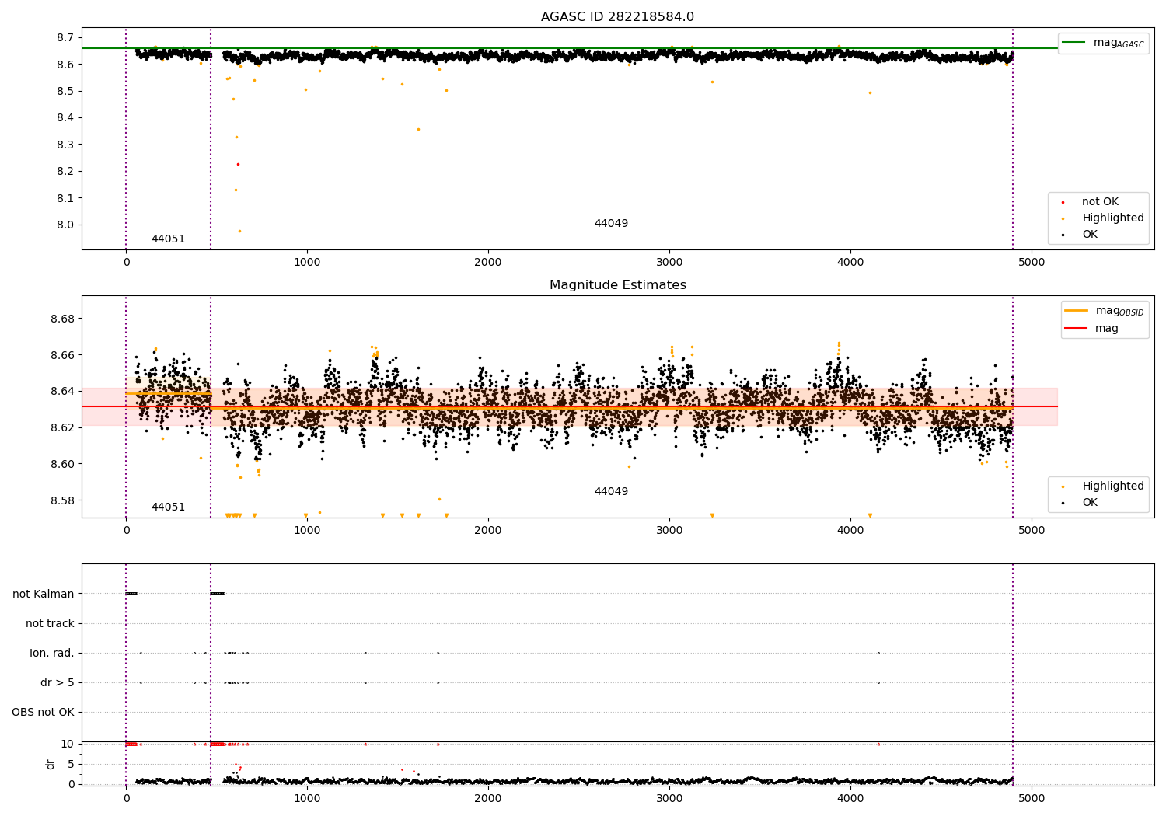
Task: Click the 8.68 y-axis tick label
Action: click(x=62, y=319)
